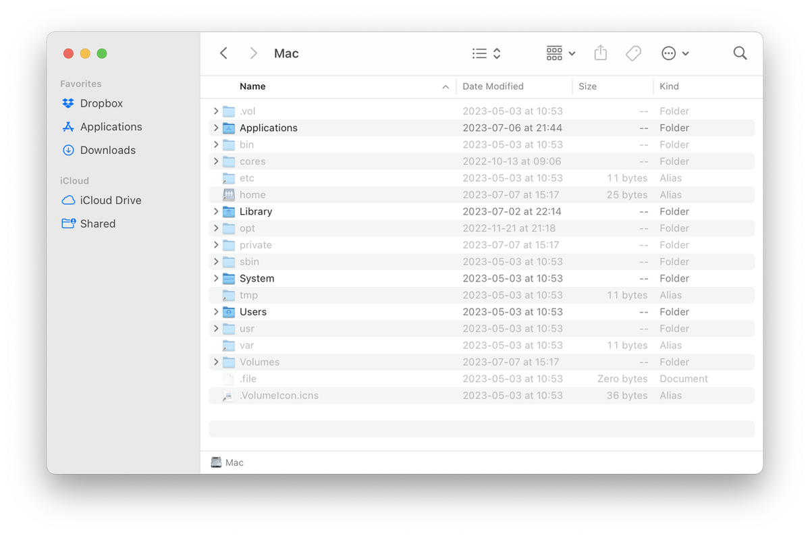Sort by the Name column header
This screenshot has height=536, width=810.
click(x=252, y=86)
